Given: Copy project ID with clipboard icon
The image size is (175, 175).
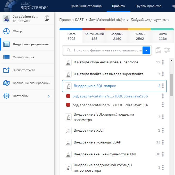Looking at the screenshot, I should [47, 18].
